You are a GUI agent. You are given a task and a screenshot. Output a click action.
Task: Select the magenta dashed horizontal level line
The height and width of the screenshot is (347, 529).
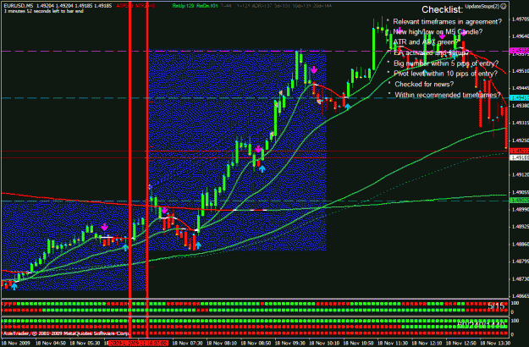pyautogui.click(x=255, y=52)
